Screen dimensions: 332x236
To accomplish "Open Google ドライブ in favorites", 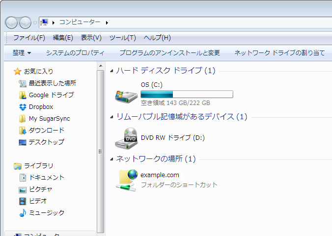I will [52, 95].
